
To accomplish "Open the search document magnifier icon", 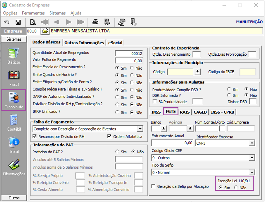I will coord(33,22).
